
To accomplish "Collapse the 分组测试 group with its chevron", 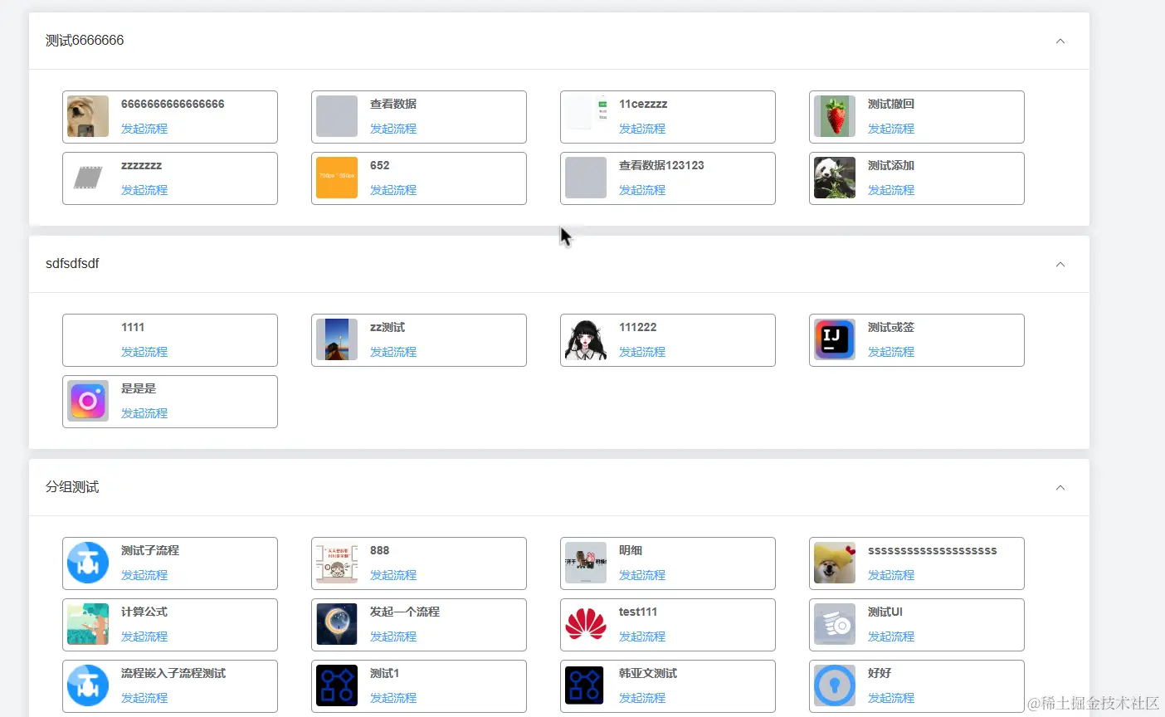I will coord(1060,487).
